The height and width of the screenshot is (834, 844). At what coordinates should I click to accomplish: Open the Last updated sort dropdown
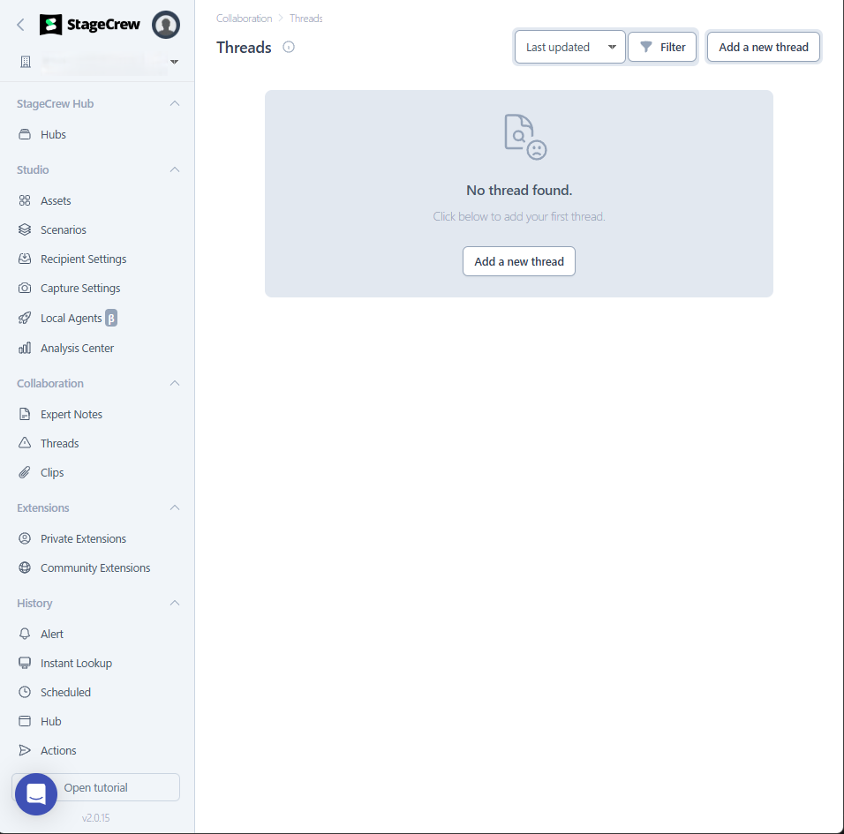click(x=569, y=47)
